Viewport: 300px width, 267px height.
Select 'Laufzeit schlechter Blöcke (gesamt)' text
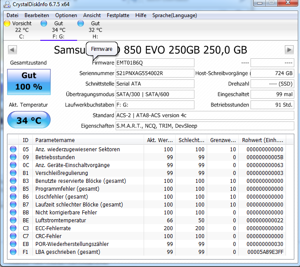click(x=79, y=204)
